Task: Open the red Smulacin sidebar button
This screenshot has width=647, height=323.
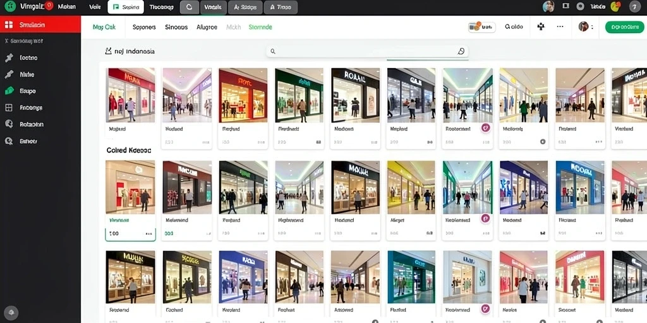Action: point(40,25)
